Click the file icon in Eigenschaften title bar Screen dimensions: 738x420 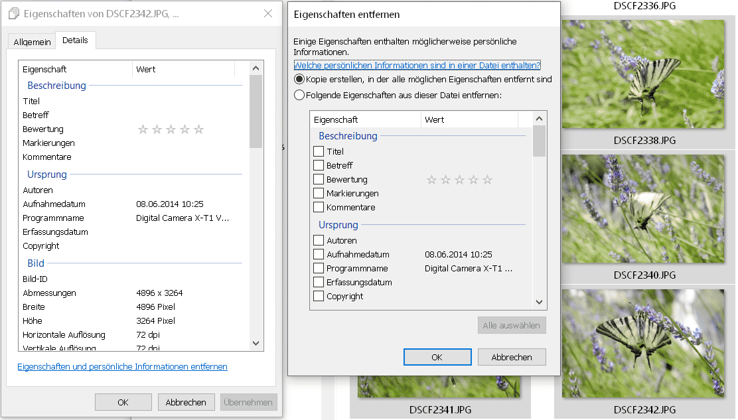pyautogui.click(x=13, y=13)
